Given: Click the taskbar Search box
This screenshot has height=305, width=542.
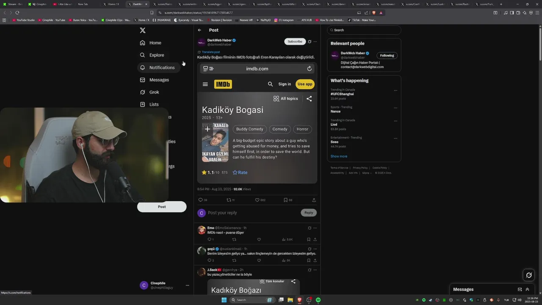Looking at the screenshot, I should (x=252, y=300).
